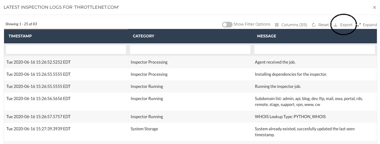Select timestamp 15:27:39.3939 EDT cell
380x144 pixels.
point(66,132)
